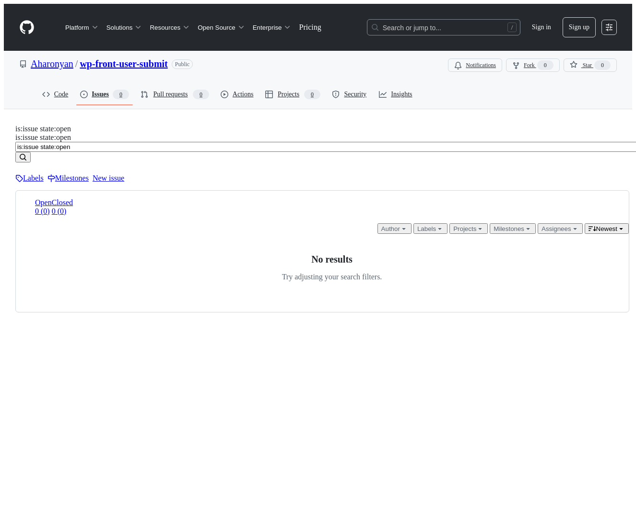Click the Code angle-brackets icon
The height and width of the screenshot is (529, 636).
coord(46,94)
